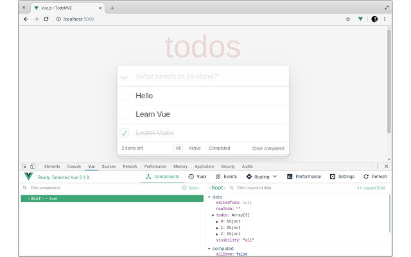The height and width of the screenshot is (257, 411).
Task: Open the Memory DevTools tab
Action: [x=180, y=166]
